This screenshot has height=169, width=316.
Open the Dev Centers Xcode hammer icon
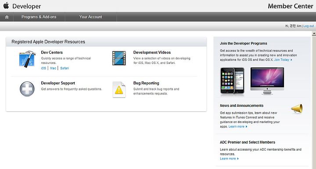27,59
